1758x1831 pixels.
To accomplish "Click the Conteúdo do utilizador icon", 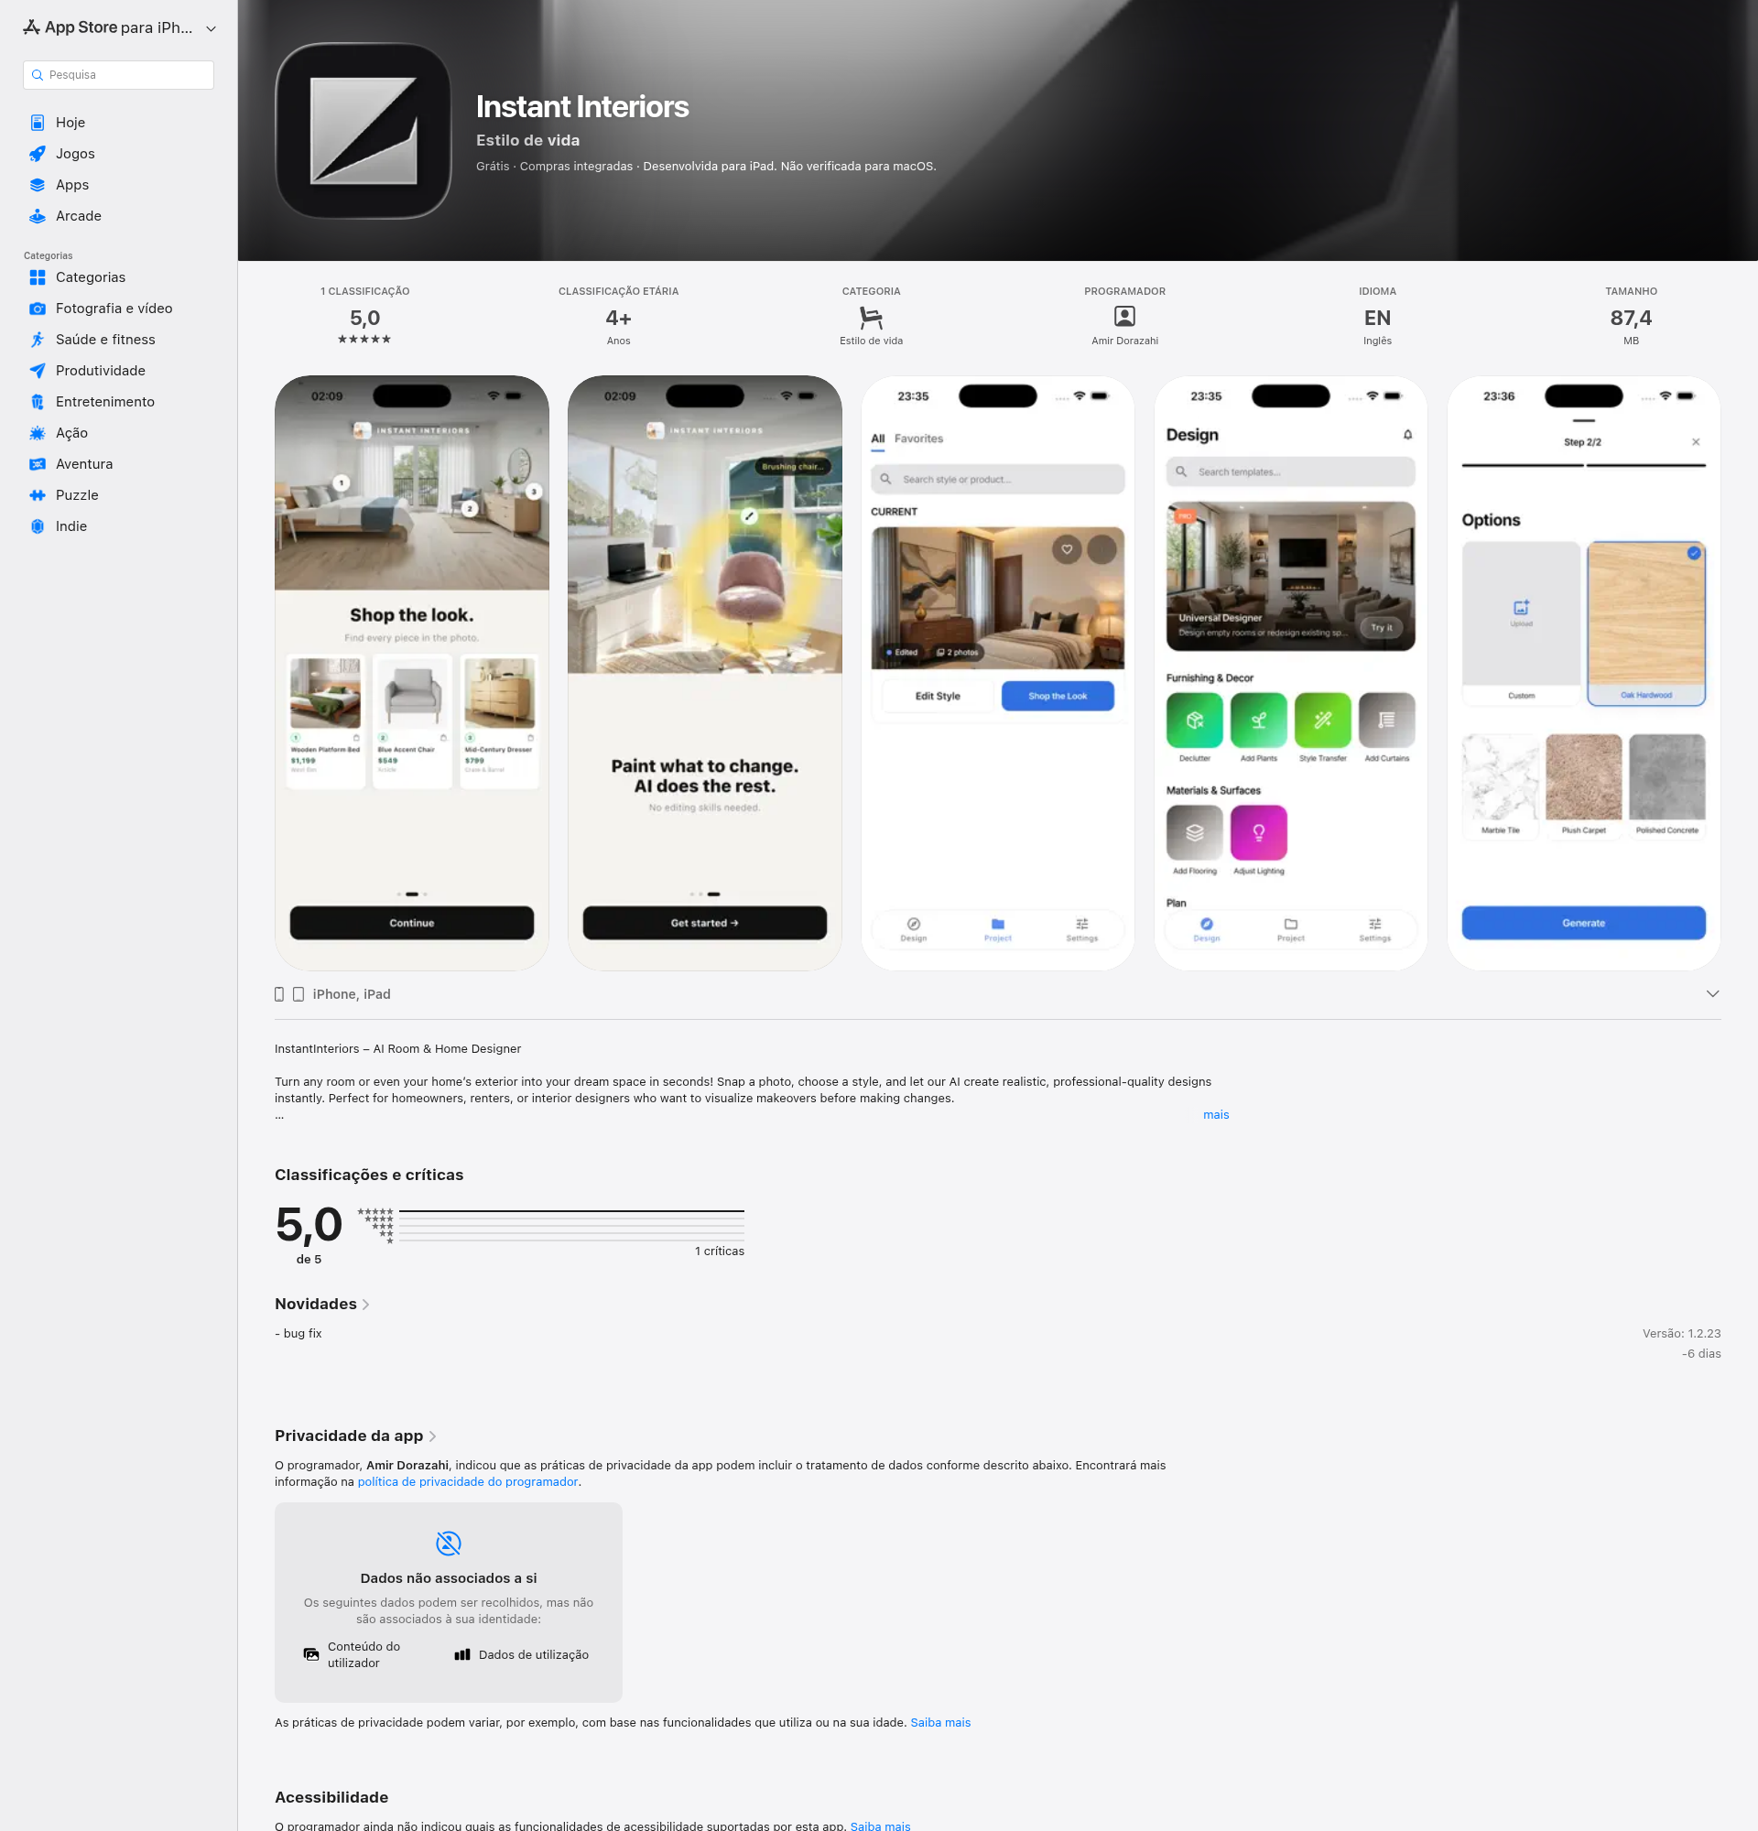I will 311,1654.
